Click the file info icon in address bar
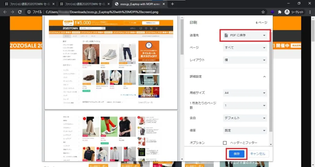The width and height of the screenshot is (315, 167). pyautogui.click(x=29, y=12)
